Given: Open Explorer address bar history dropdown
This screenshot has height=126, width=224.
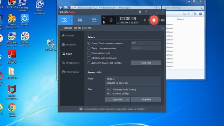Looking at the screenshot, I should 155,8.
